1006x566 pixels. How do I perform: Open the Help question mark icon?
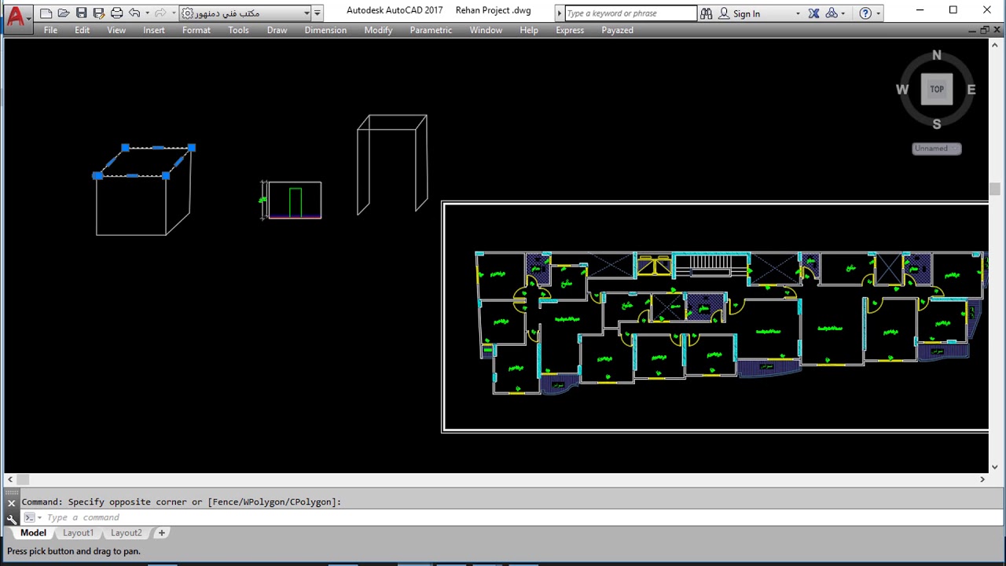pos(865,13)
